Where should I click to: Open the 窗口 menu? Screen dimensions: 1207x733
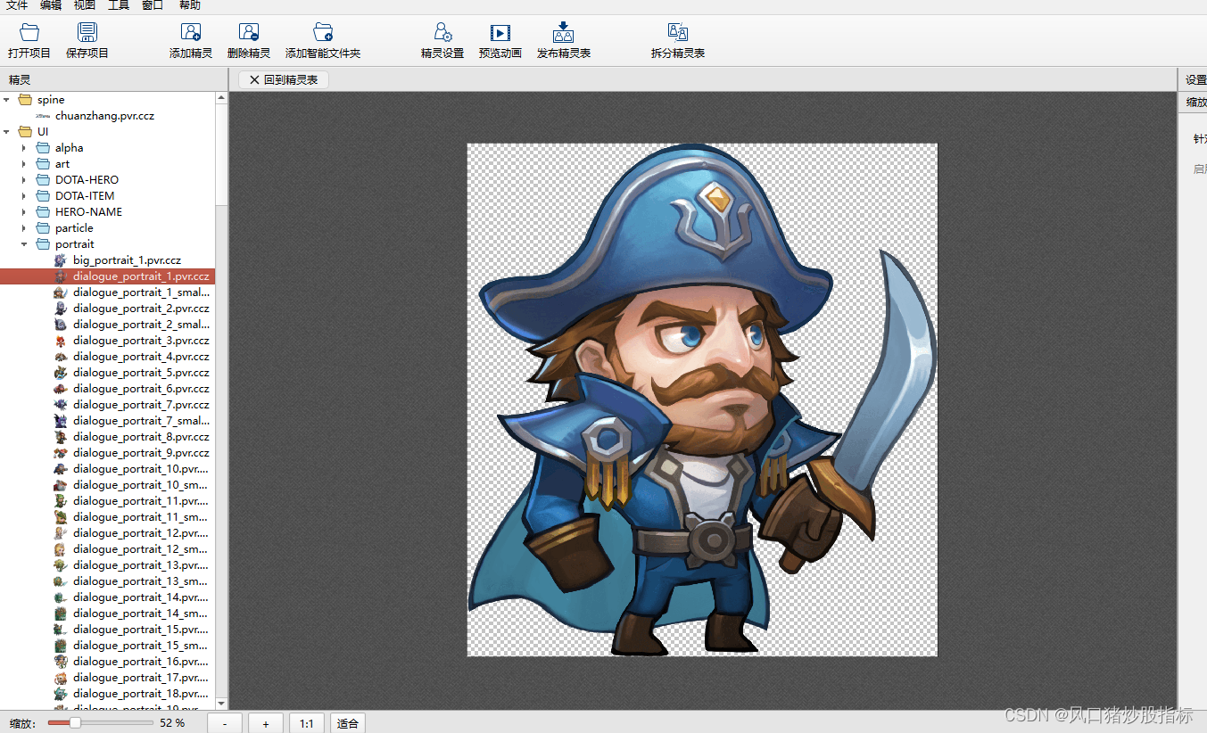tap(153, 5)
